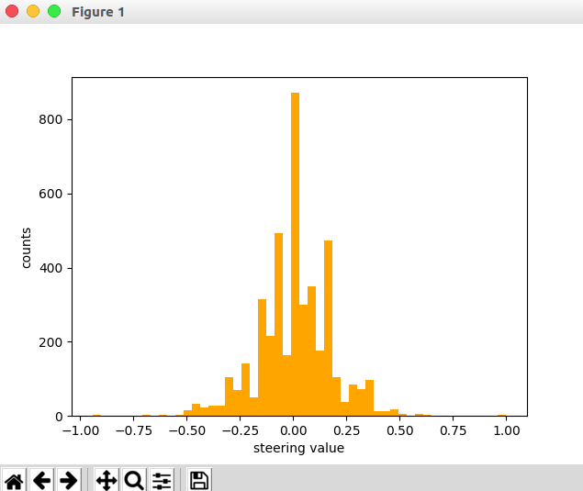Click the y-axis tick label 0
Image resolution: width=583 pixels, height=491 pixels.
tap(59, 417)
